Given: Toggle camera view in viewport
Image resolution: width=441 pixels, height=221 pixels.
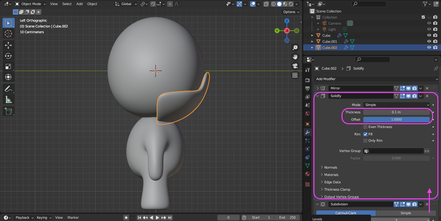Looking at the screenshot, I should click(x=295, y=66).
